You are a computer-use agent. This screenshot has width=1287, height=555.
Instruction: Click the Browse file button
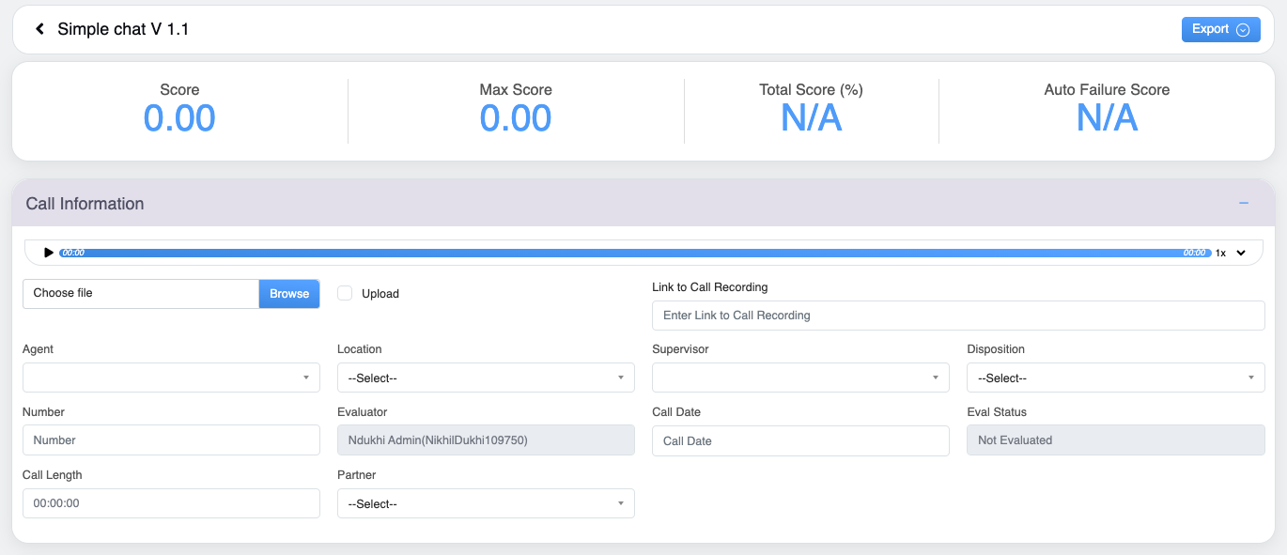point(288,294)
